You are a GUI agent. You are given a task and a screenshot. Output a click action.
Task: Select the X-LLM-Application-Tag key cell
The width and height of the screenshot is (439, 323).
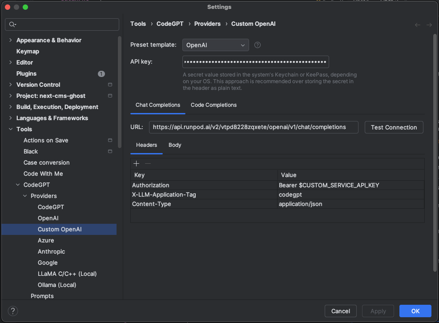tap(204, 195)
